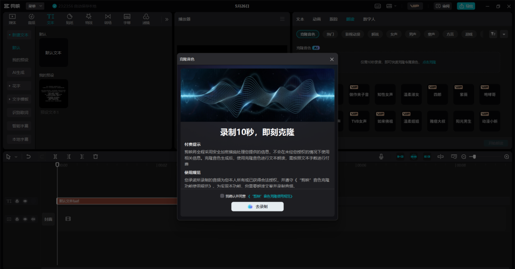Select the 女声 voice category
This screenshot has width=515, height=269.
pyautogui.click(x=394, y=34)
